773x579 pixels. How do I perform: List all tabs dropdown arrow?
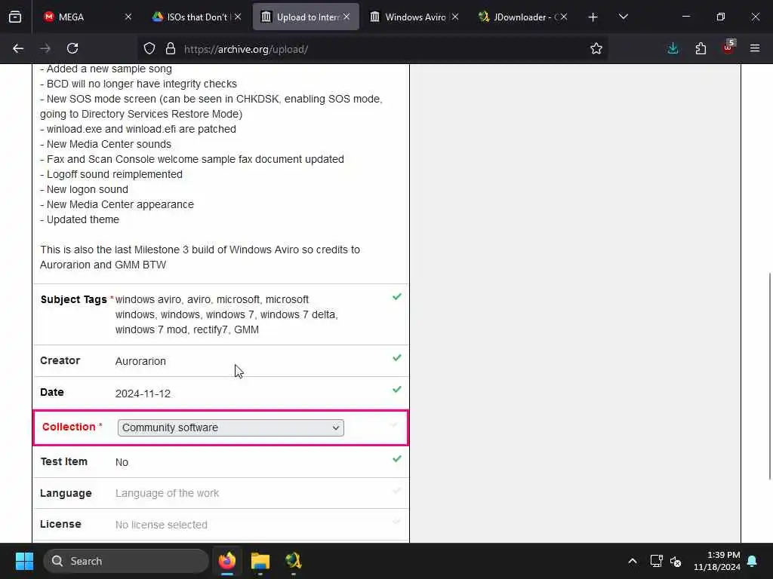pyautogui.click(x=623, y=17)
